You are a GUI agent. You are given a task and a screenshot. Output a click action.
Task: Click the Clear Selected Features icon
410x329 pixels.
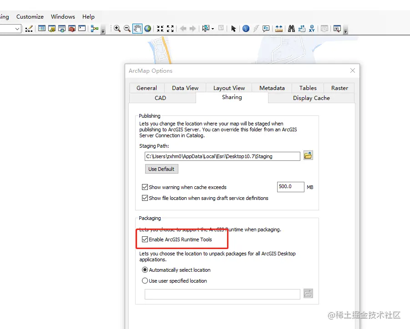(x=221, y=28)
